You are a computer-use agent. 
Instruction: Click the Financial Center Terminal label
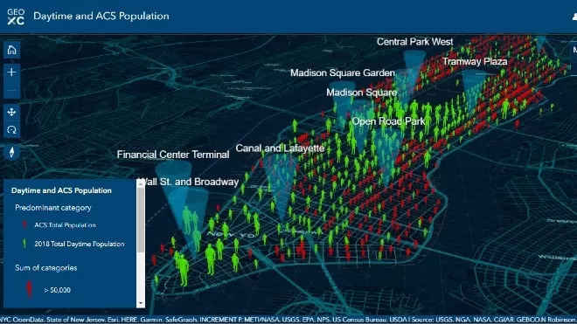(x=173, y=155)
